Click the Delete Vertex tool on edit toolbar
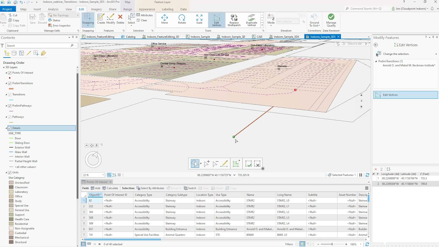 tap(215, 164)
